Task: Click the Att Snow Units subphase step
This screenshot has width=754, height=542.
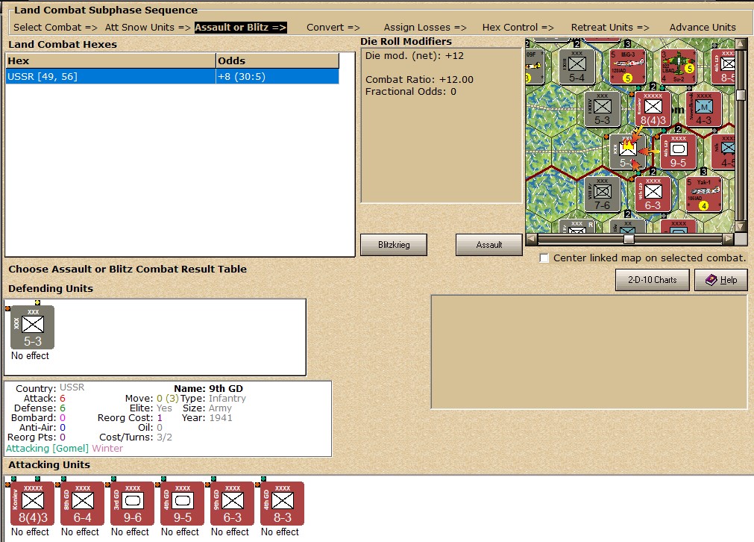Action: [148, 28]
